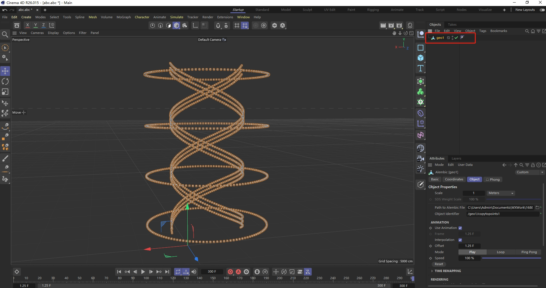Set animation mode to Play

472,252
